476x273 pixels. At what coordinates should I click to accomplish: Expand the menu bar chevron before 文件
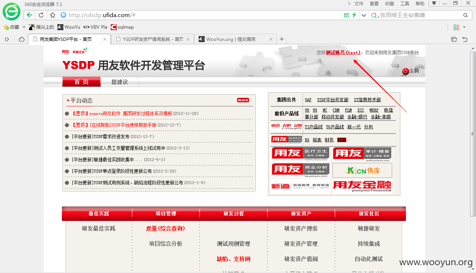tap(349, 3)
